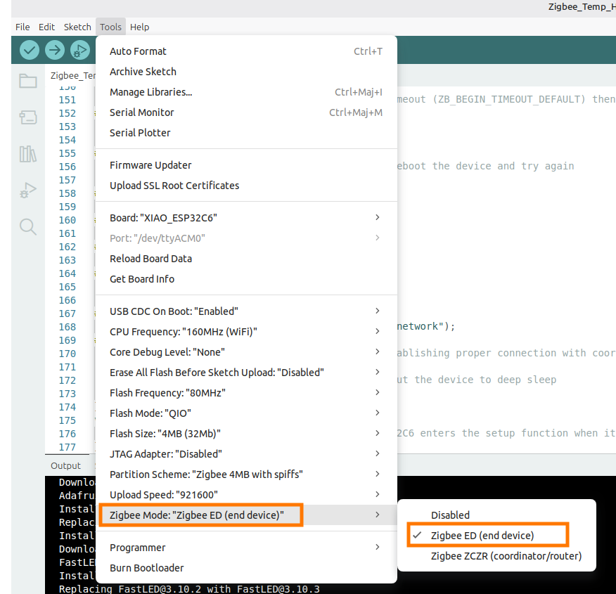Expand the Board "XIAO_ESP32C6" submenu
Screen dimensions: 616x594
click(246, 218)
